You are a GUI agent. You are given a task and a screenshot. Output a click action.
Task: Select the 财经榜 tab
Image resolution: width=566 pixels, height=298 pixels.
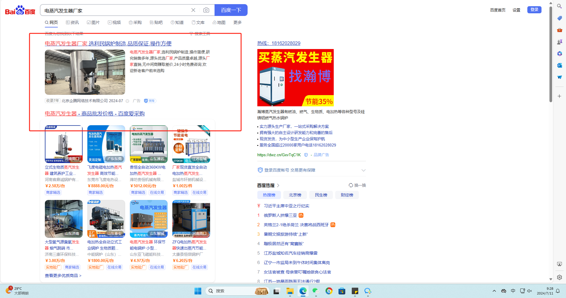click(347, 195)
